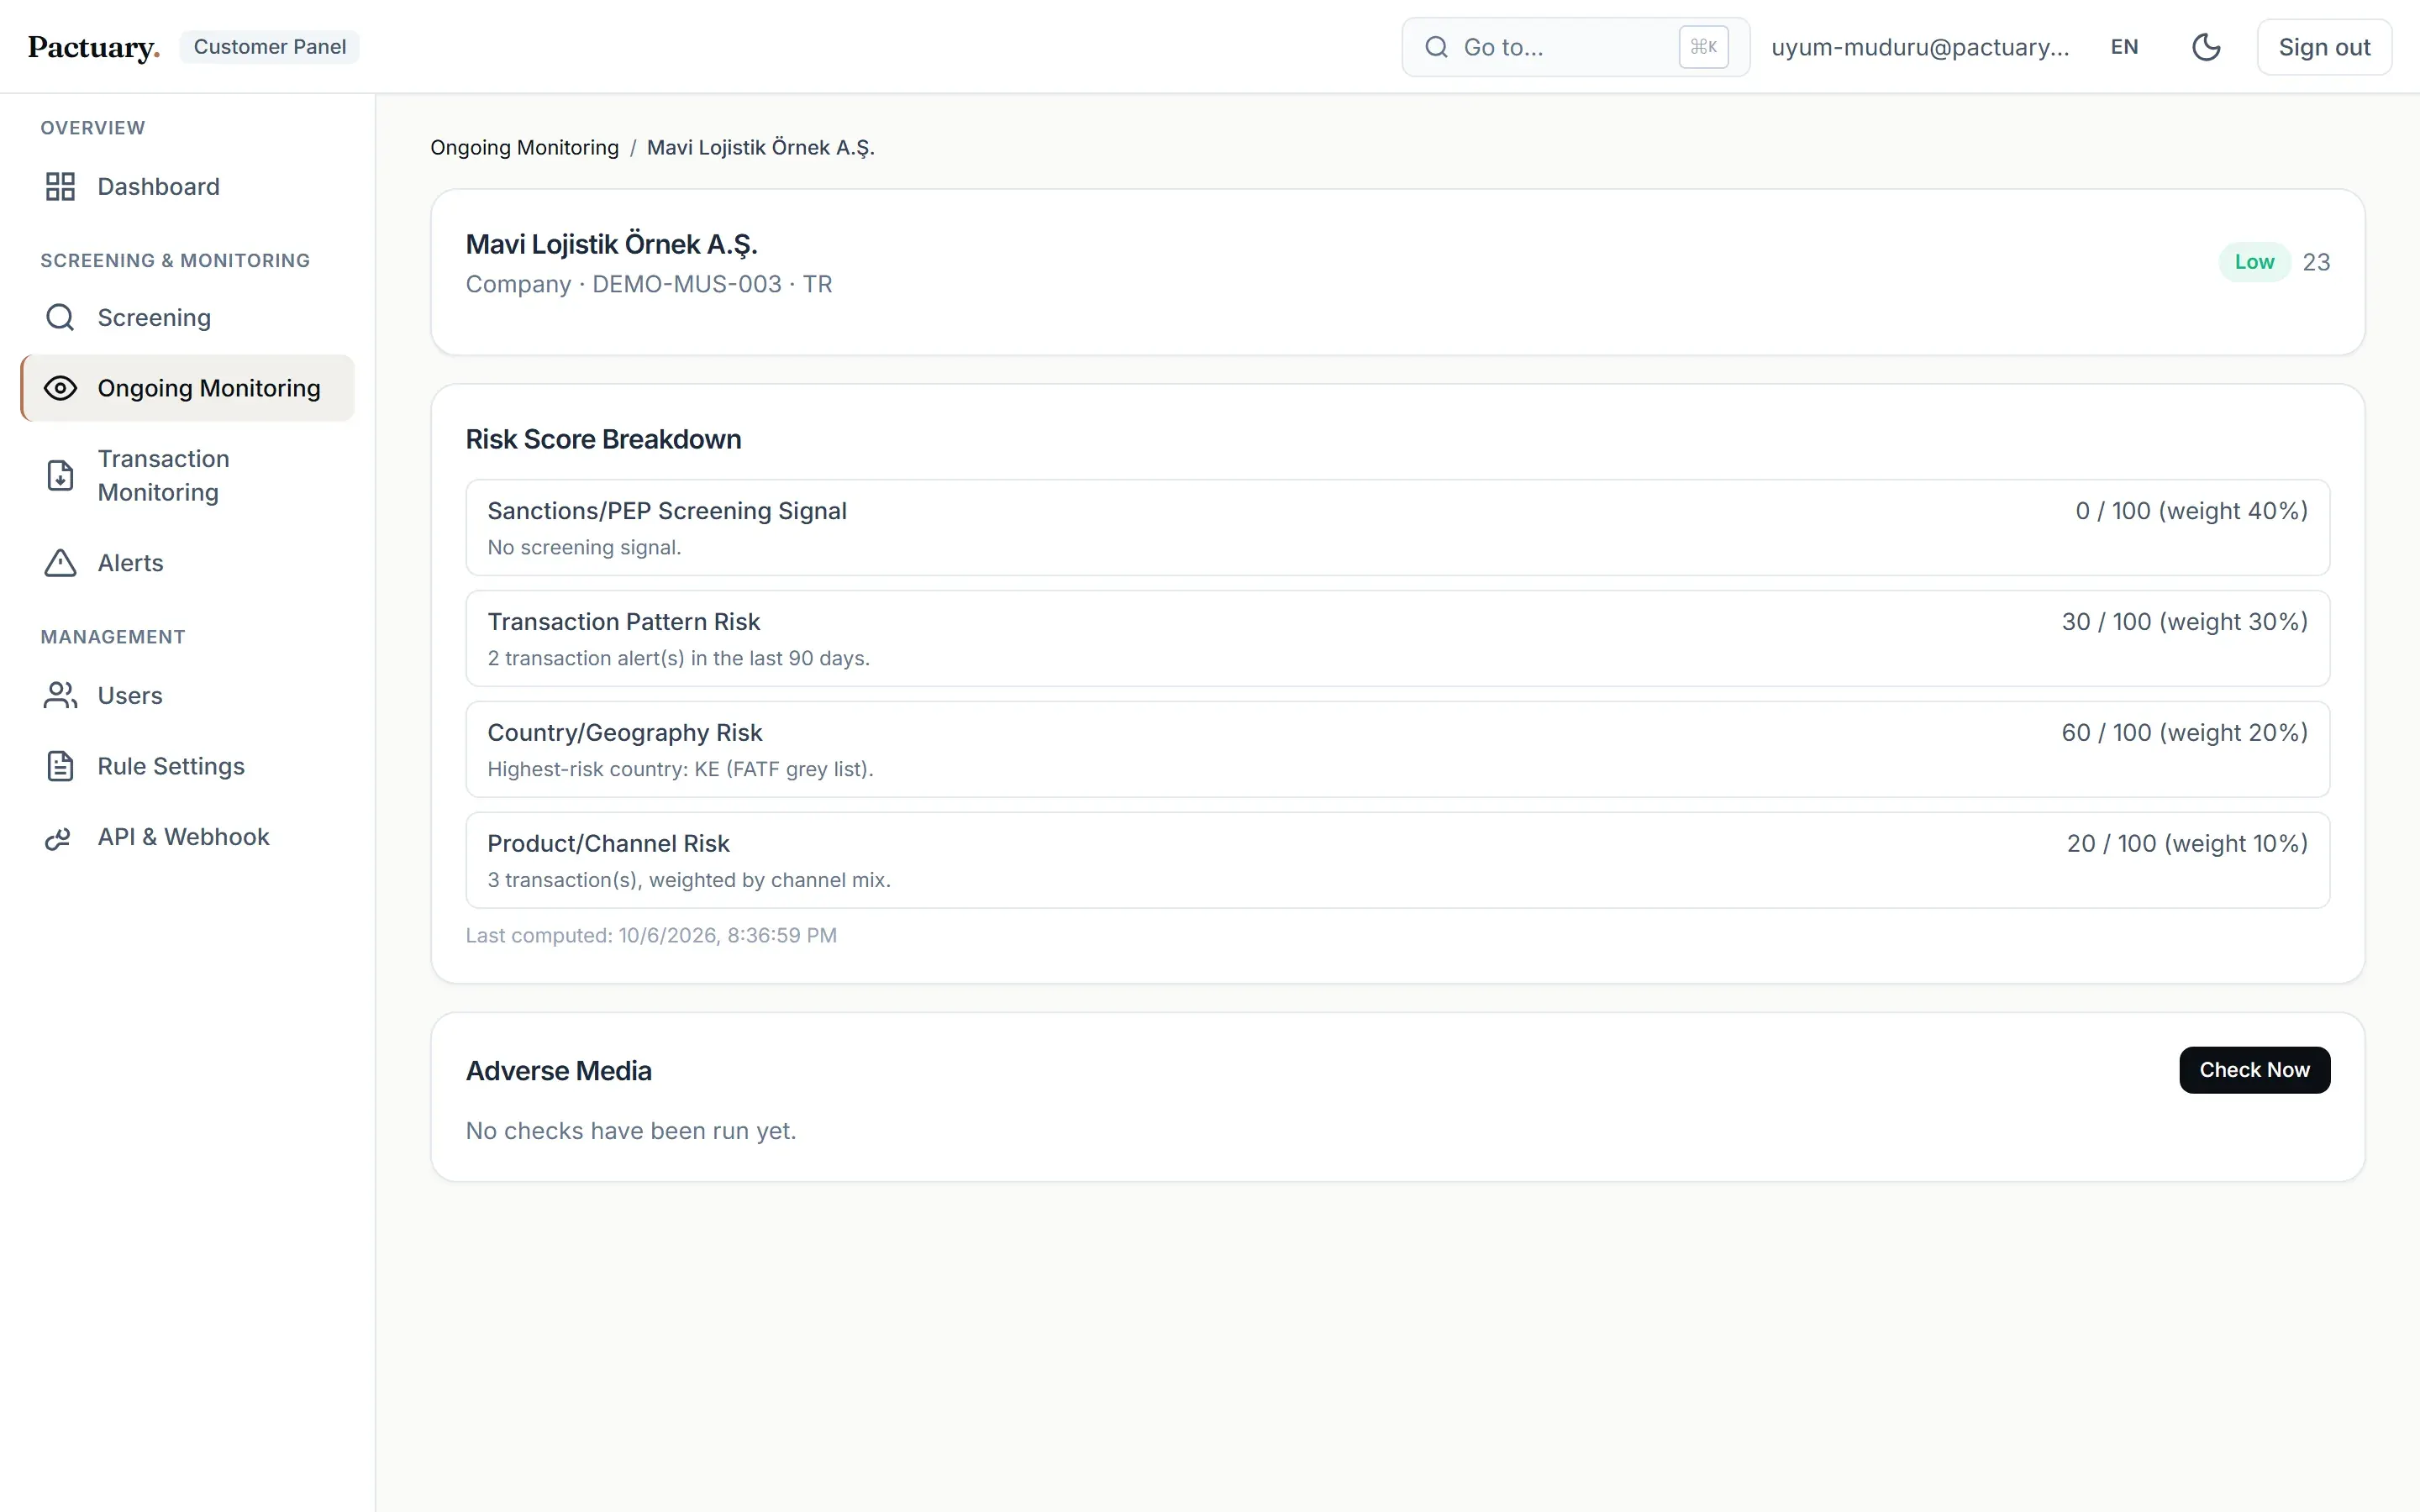Go to the Dashboard menu item
This screenshot has height=1512, width=2420.
(187, 187)
